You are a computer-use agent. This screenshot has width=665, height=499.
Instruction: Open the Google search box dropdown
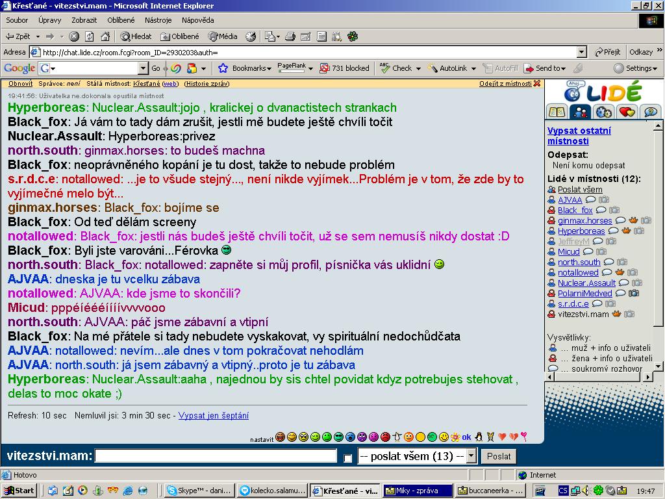[143, 68]
